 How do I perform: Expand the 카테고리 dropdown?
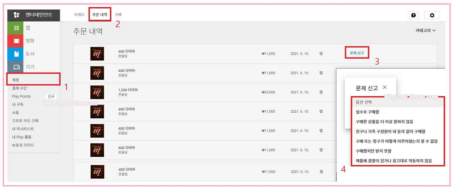[425, 30]
